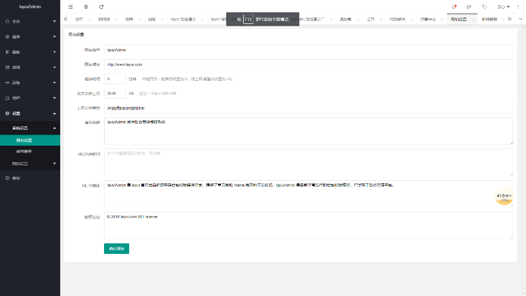Click the 页面 template icon in sidebar

(8, 52)
